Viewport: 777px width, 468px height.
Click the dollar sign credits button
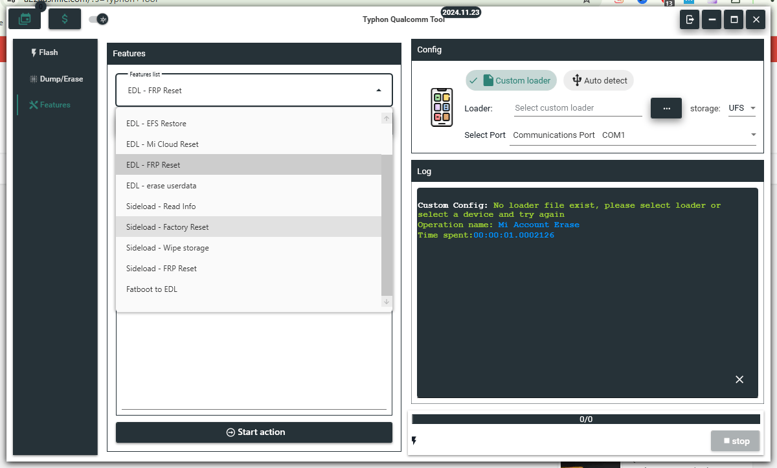click(65, 19)
